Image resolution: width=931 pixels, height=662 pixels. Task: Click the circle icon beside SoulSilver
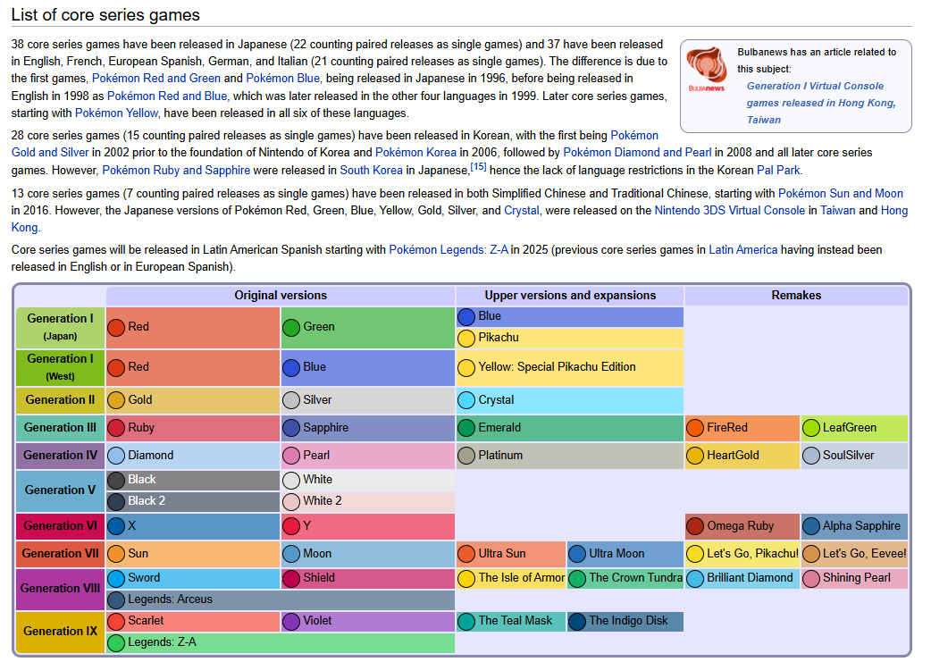[x=810, y=456]
